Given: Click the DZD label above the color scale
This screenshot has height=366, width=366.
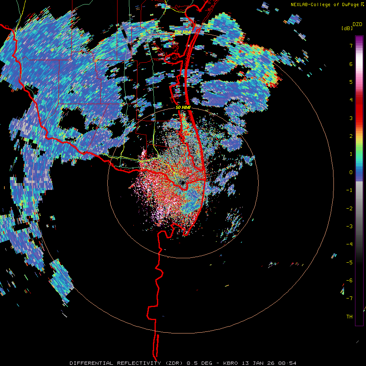Looking at the screenshot, I should click(x=357, y=24).
